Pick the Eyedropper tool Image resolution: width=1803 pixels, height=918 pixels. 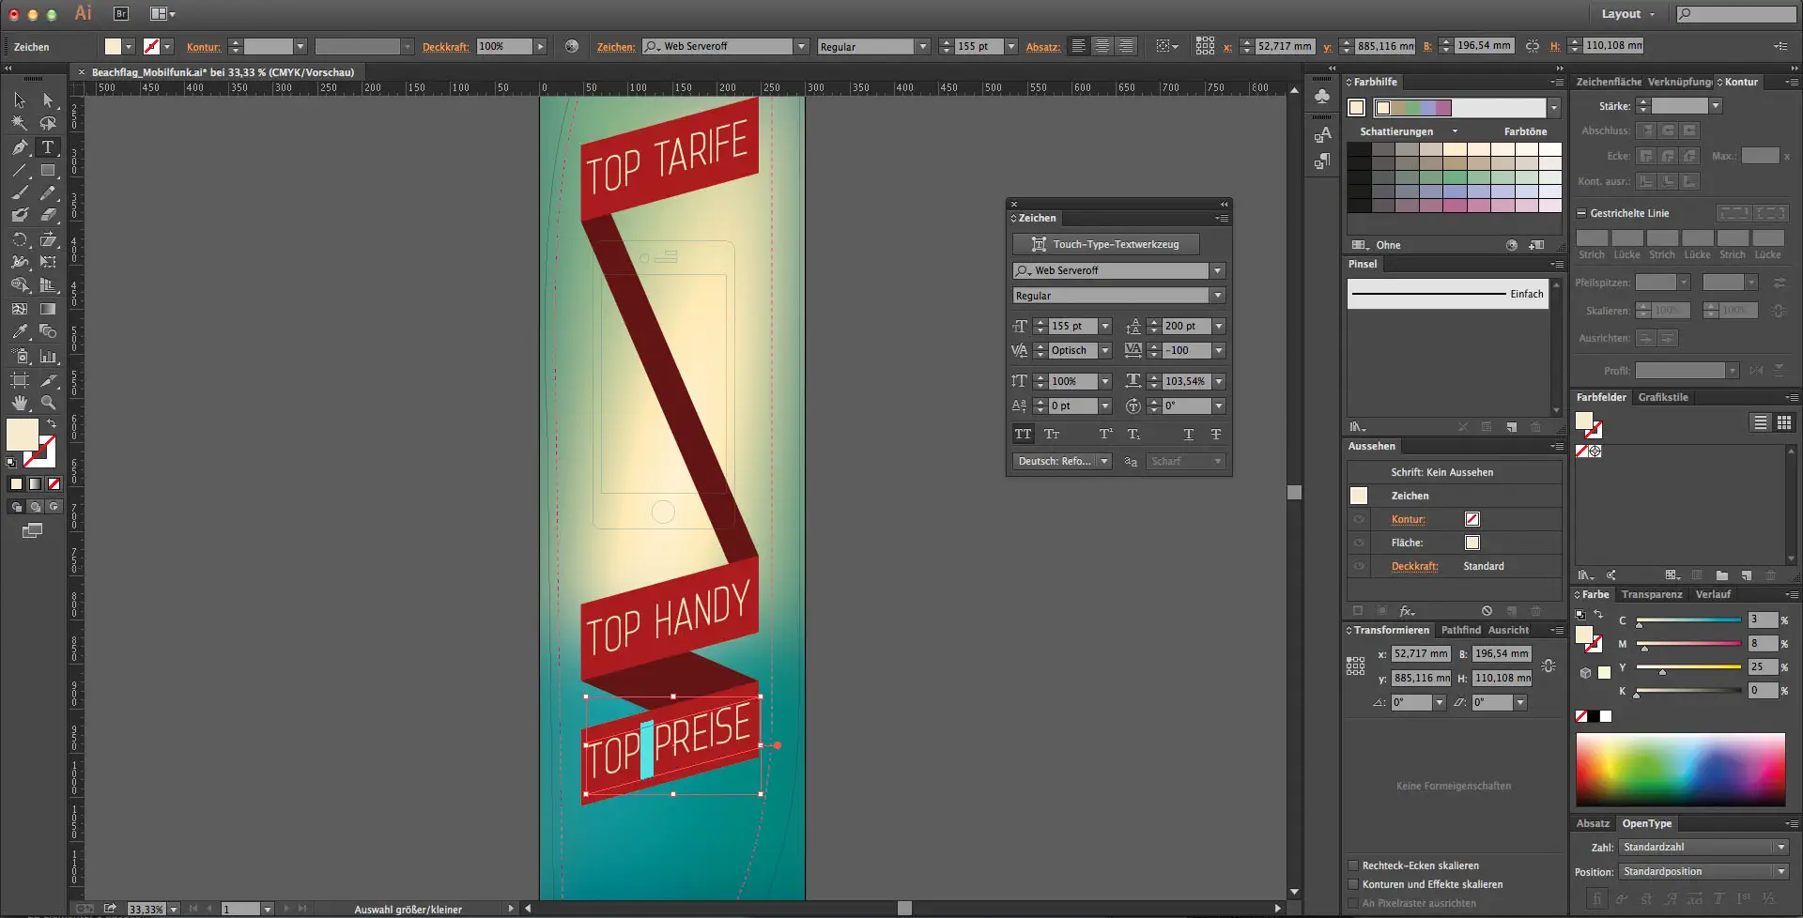pos(20,332)
